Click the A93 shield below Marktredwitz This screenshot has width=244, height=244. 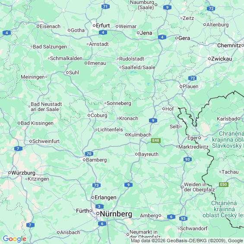coord(187,159)
